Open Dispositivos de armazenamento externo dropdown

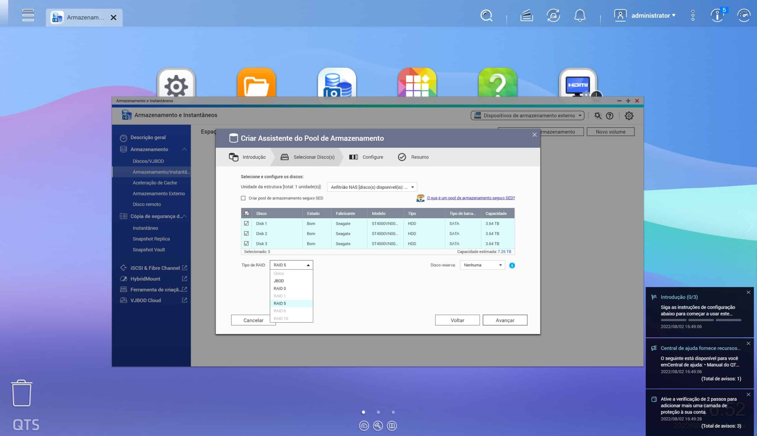point(527,116)
